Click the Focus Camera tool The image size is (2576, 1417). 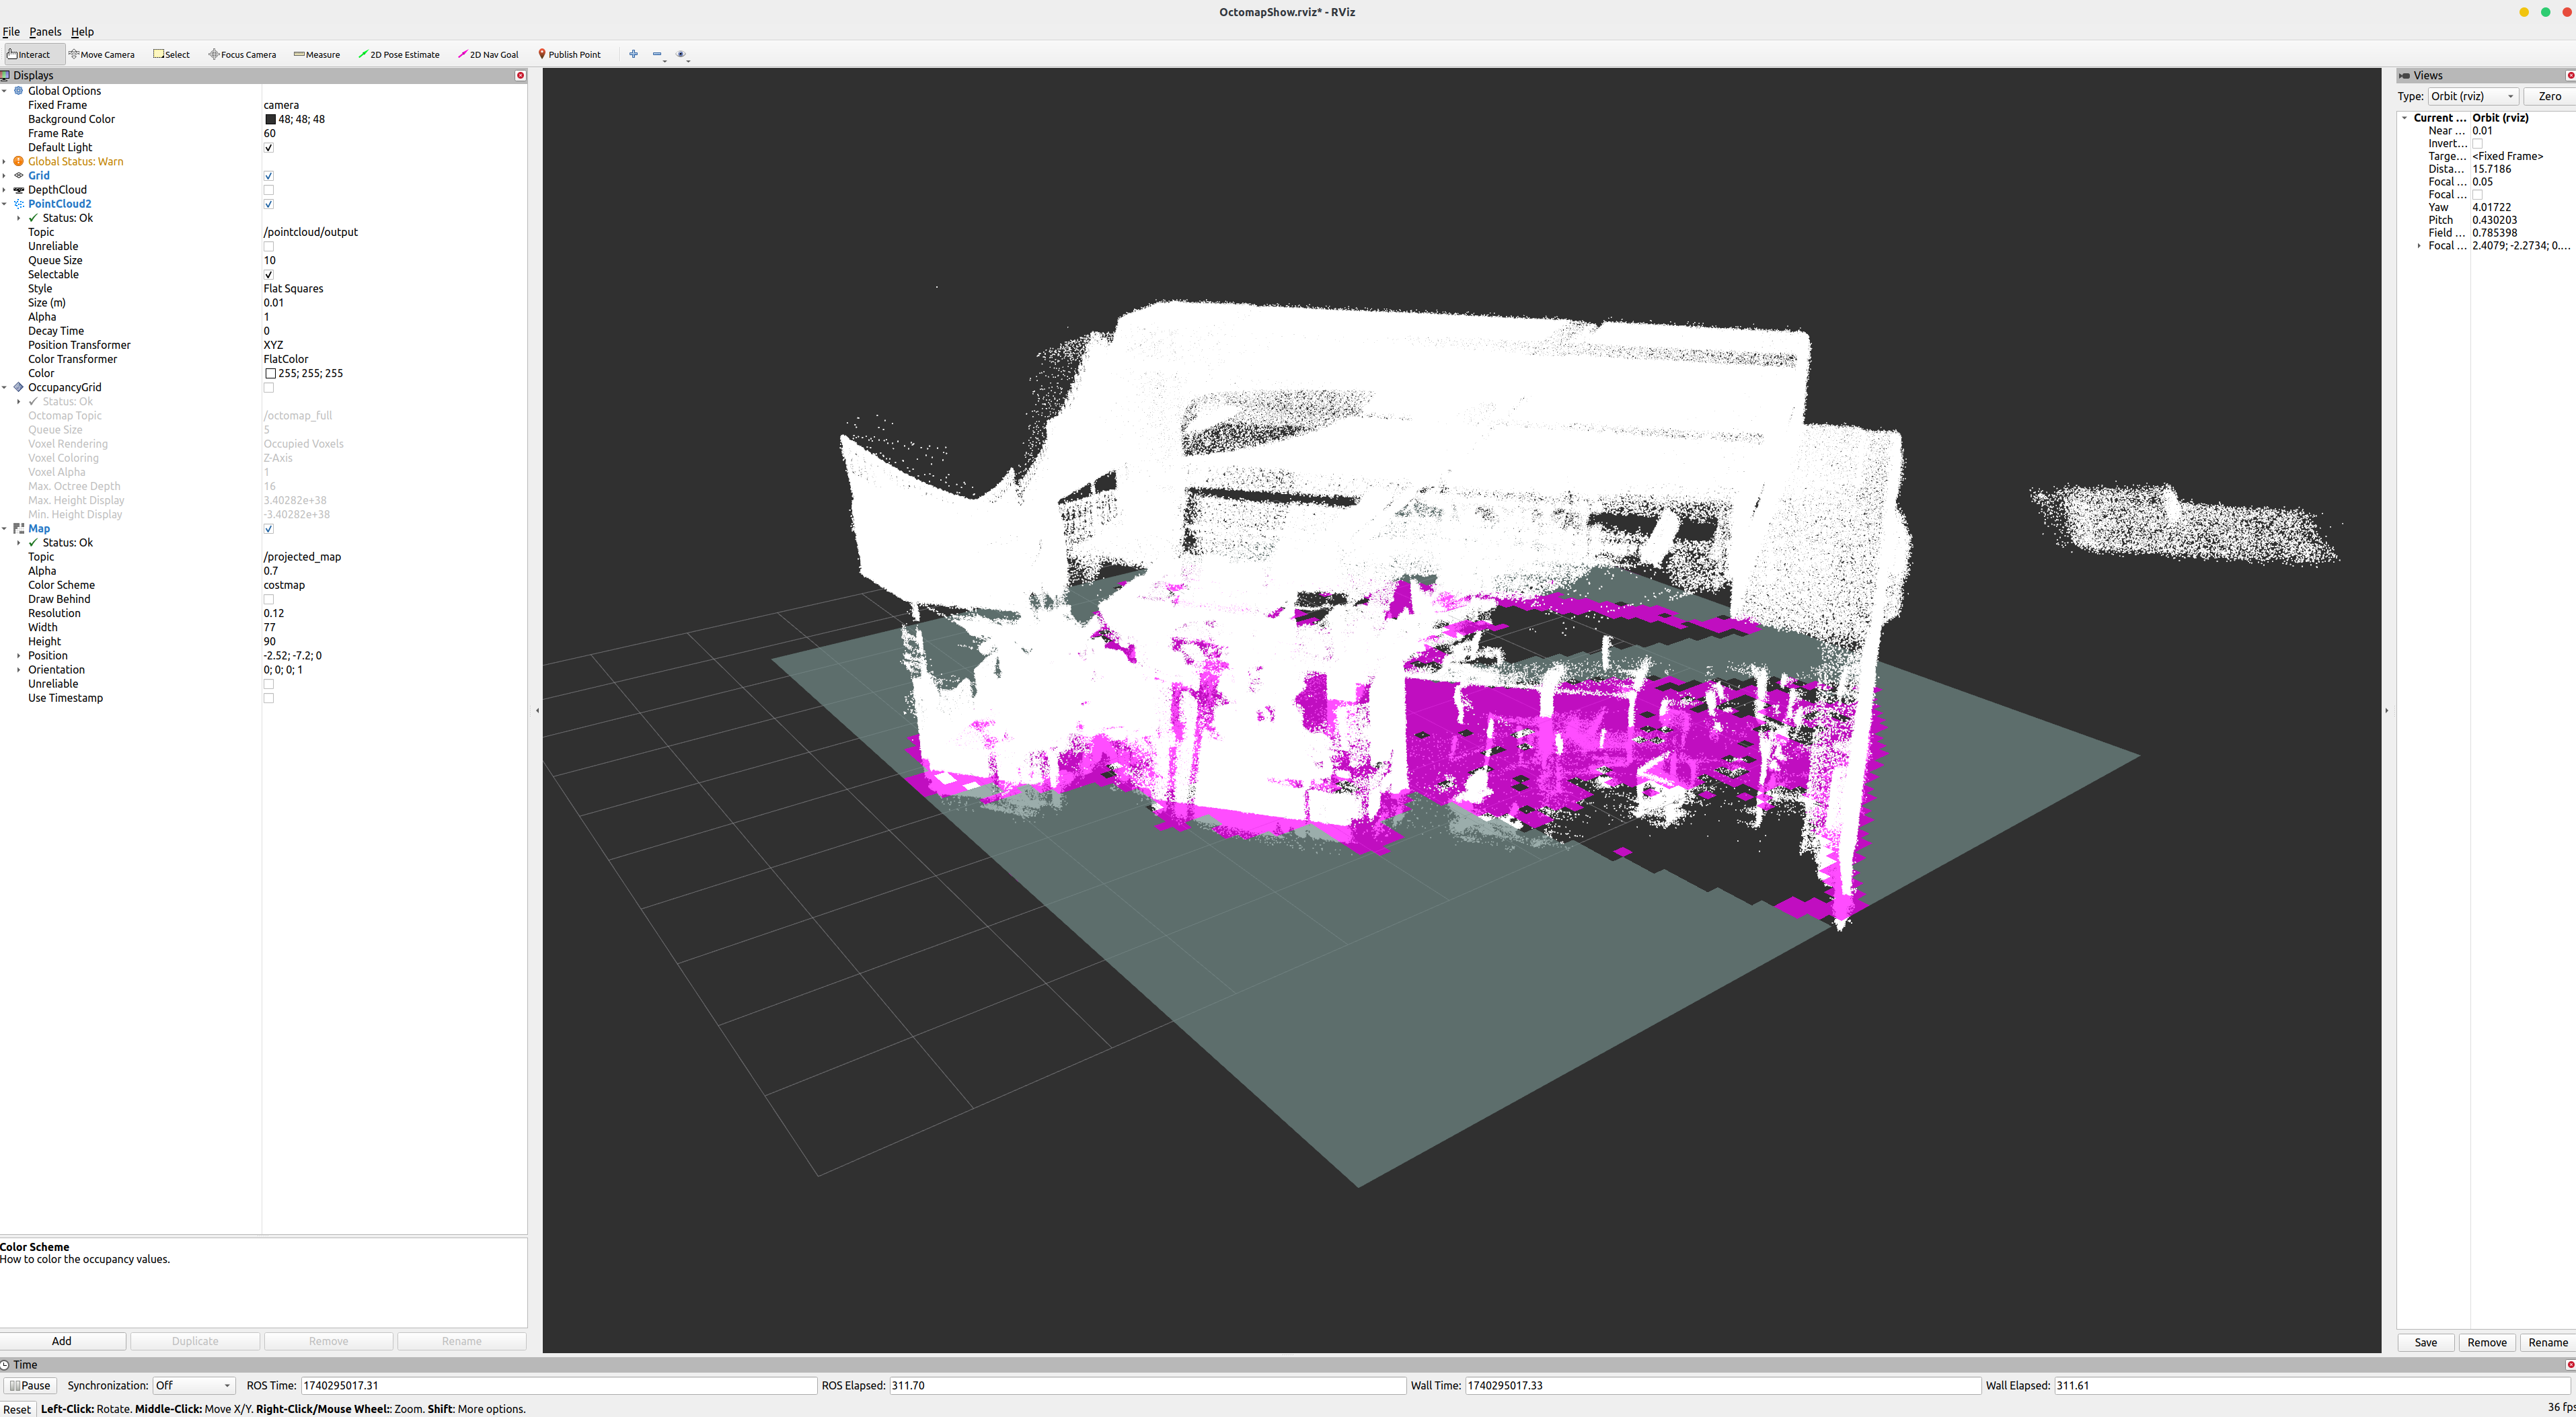point(242,55)
